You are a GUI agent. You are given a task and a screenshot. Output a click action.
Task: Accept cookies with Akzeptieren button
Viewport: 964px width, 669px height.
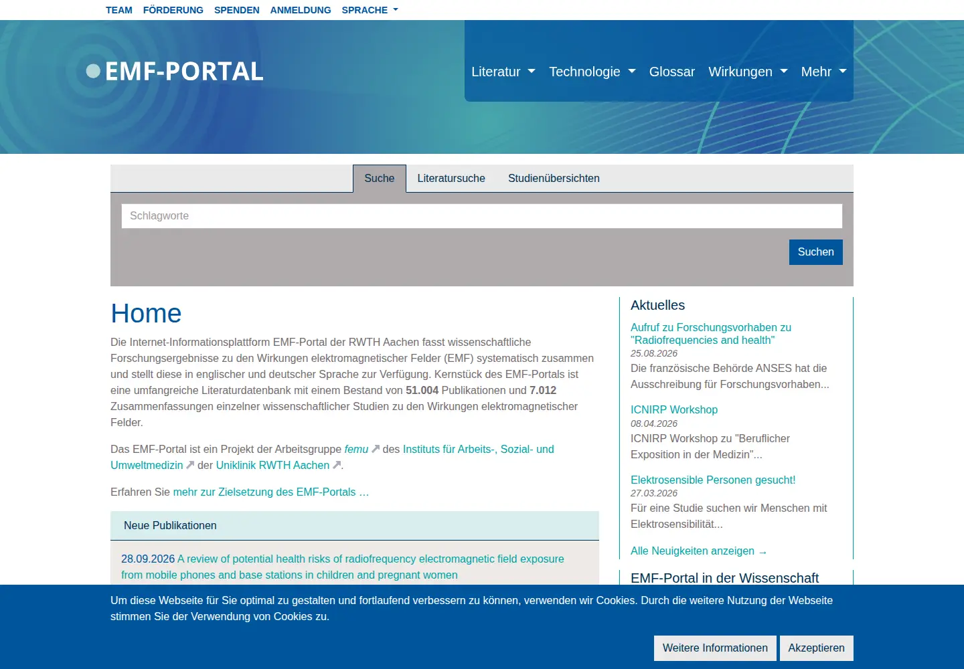pyautogui.click(x=817, y=648)
